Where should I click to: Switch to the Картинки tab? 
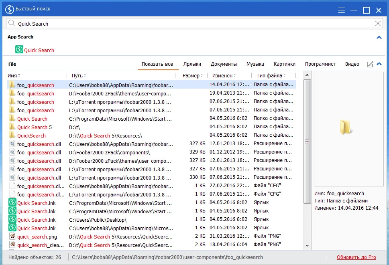tap(285, 64)
